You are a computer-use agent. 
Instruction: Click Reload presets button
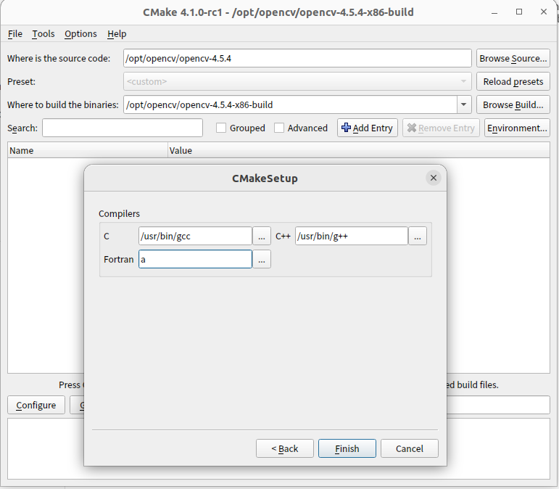pyautogui.click(x=513, y=81)
